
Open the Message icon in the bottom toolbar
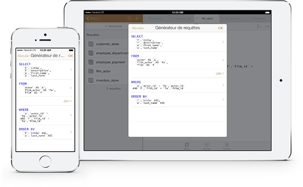pos(207,145)
